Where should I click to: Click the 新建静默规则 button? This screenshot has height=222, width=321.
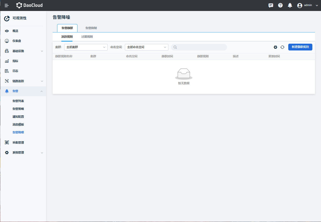300,47
